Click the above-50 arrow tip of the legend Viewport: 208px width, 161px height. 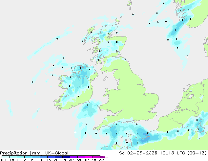(x=104, y=157)
